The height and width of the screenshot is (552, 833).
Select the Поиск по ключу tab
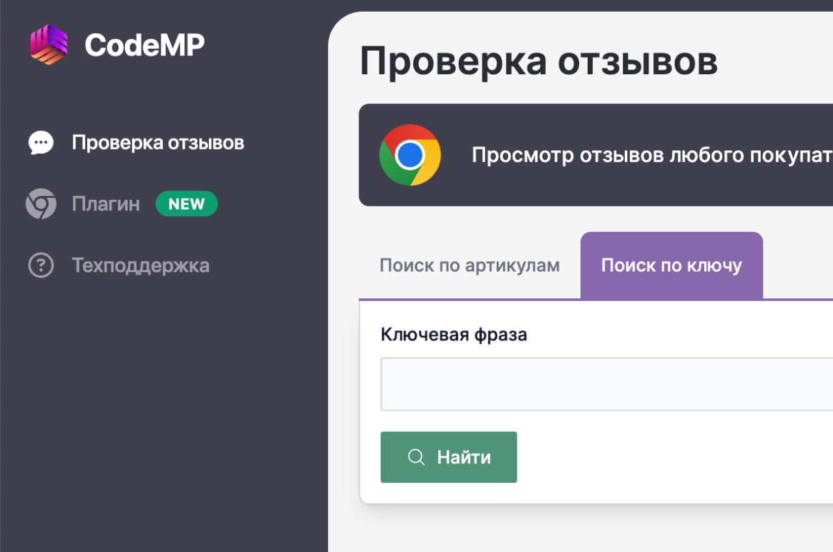coord(671,266)
